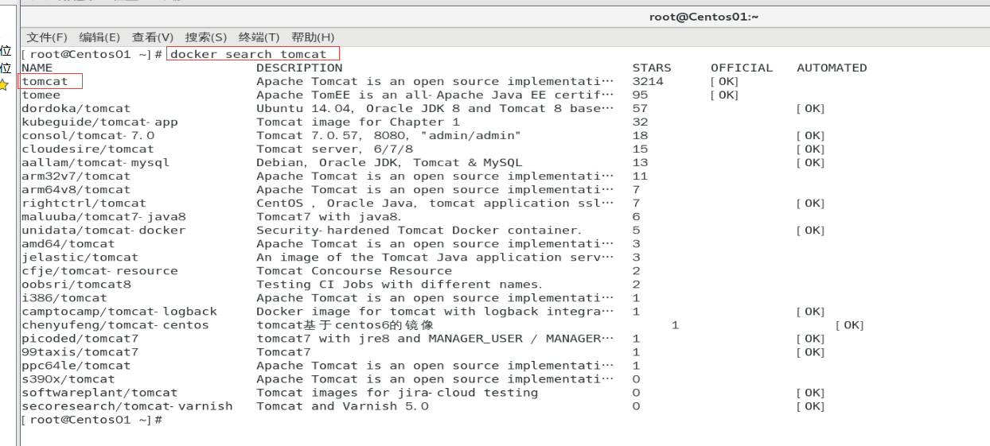The width and height of the screenshot is (990, 446).
Task: Click the official [OK] mark for tomee
Action: [x=725, y=95]
